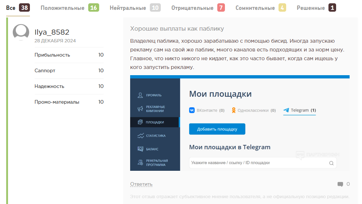
Task: Click the referral program icon
Action: pyautogui.click(x=140, y=163)
